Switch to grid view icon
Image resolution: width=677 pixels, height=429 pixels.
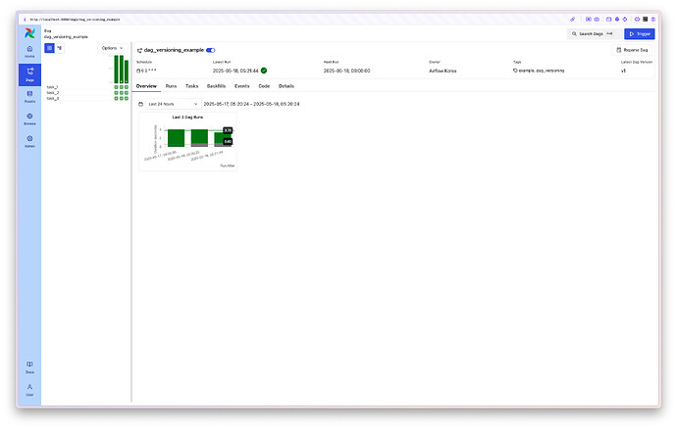pyautogui.click(x=49, y=47)
